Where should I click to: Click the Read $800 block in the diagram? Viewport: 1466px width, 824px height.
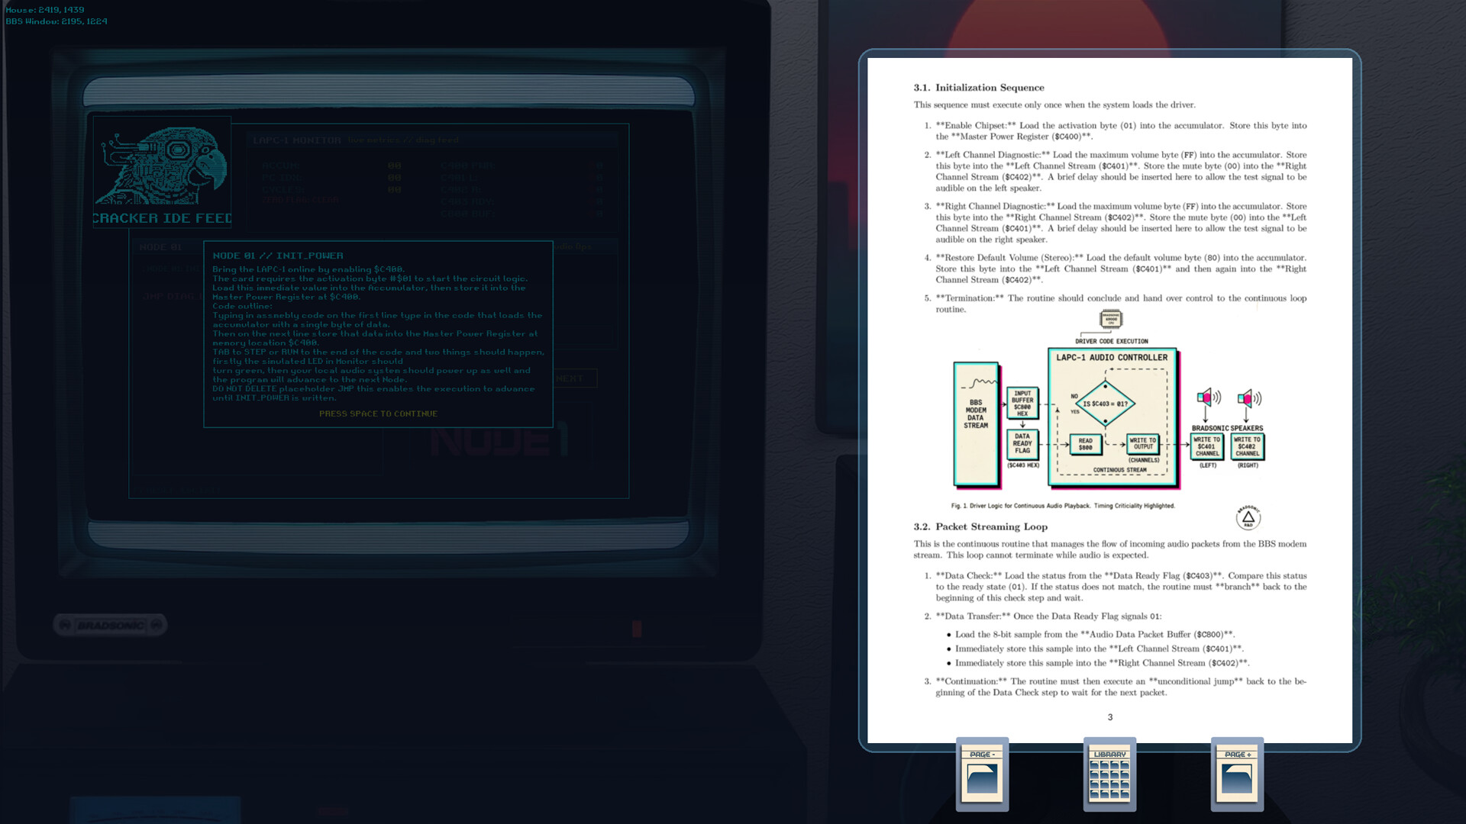[x=1087, y=445]
